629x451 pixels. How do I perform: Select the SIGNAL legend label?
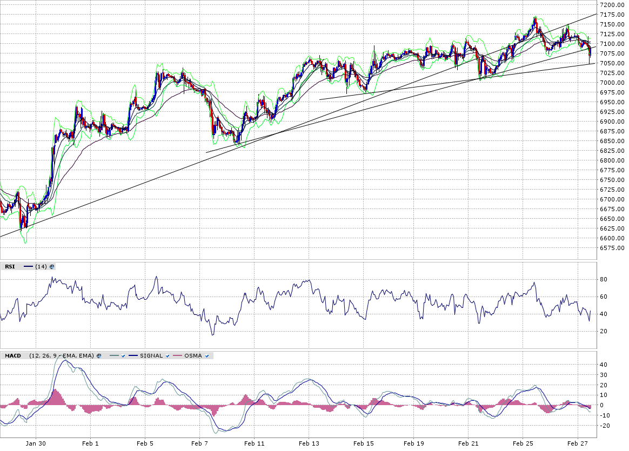tap(152, 355)
